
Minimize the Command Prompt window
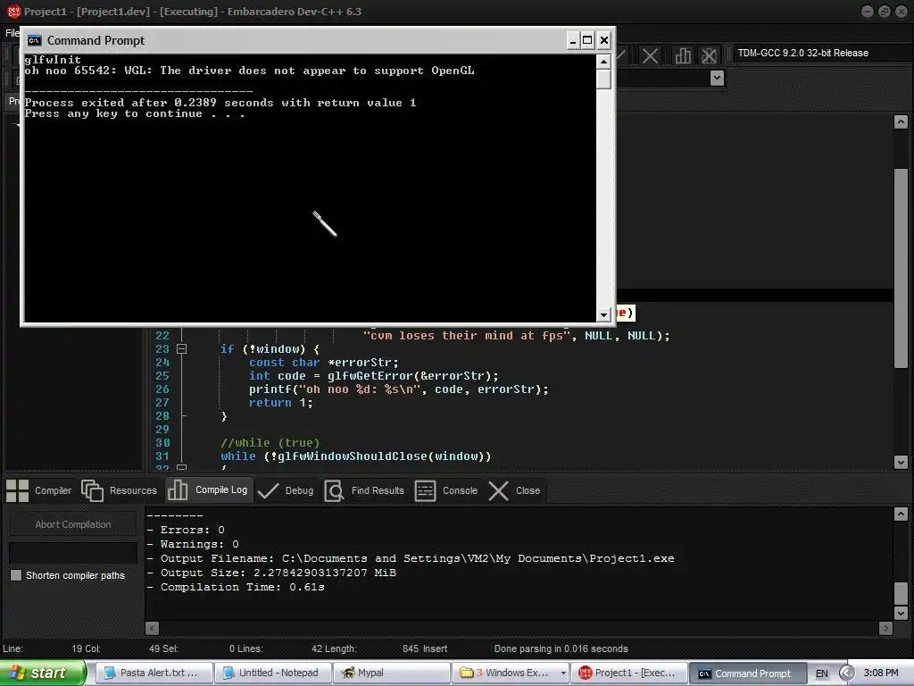(572, 40)
